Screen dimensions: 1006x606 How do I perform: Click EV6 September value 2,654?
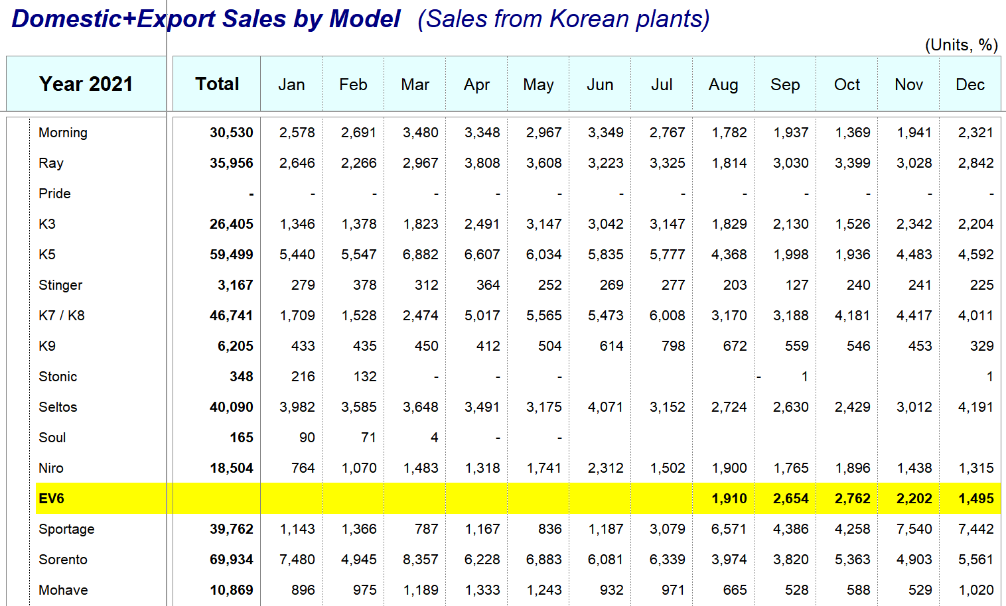[791, 499]
